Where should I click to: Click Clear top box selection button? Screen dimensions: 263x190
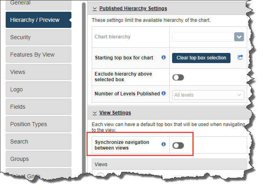pyautogui.click(x=201, y=58)
